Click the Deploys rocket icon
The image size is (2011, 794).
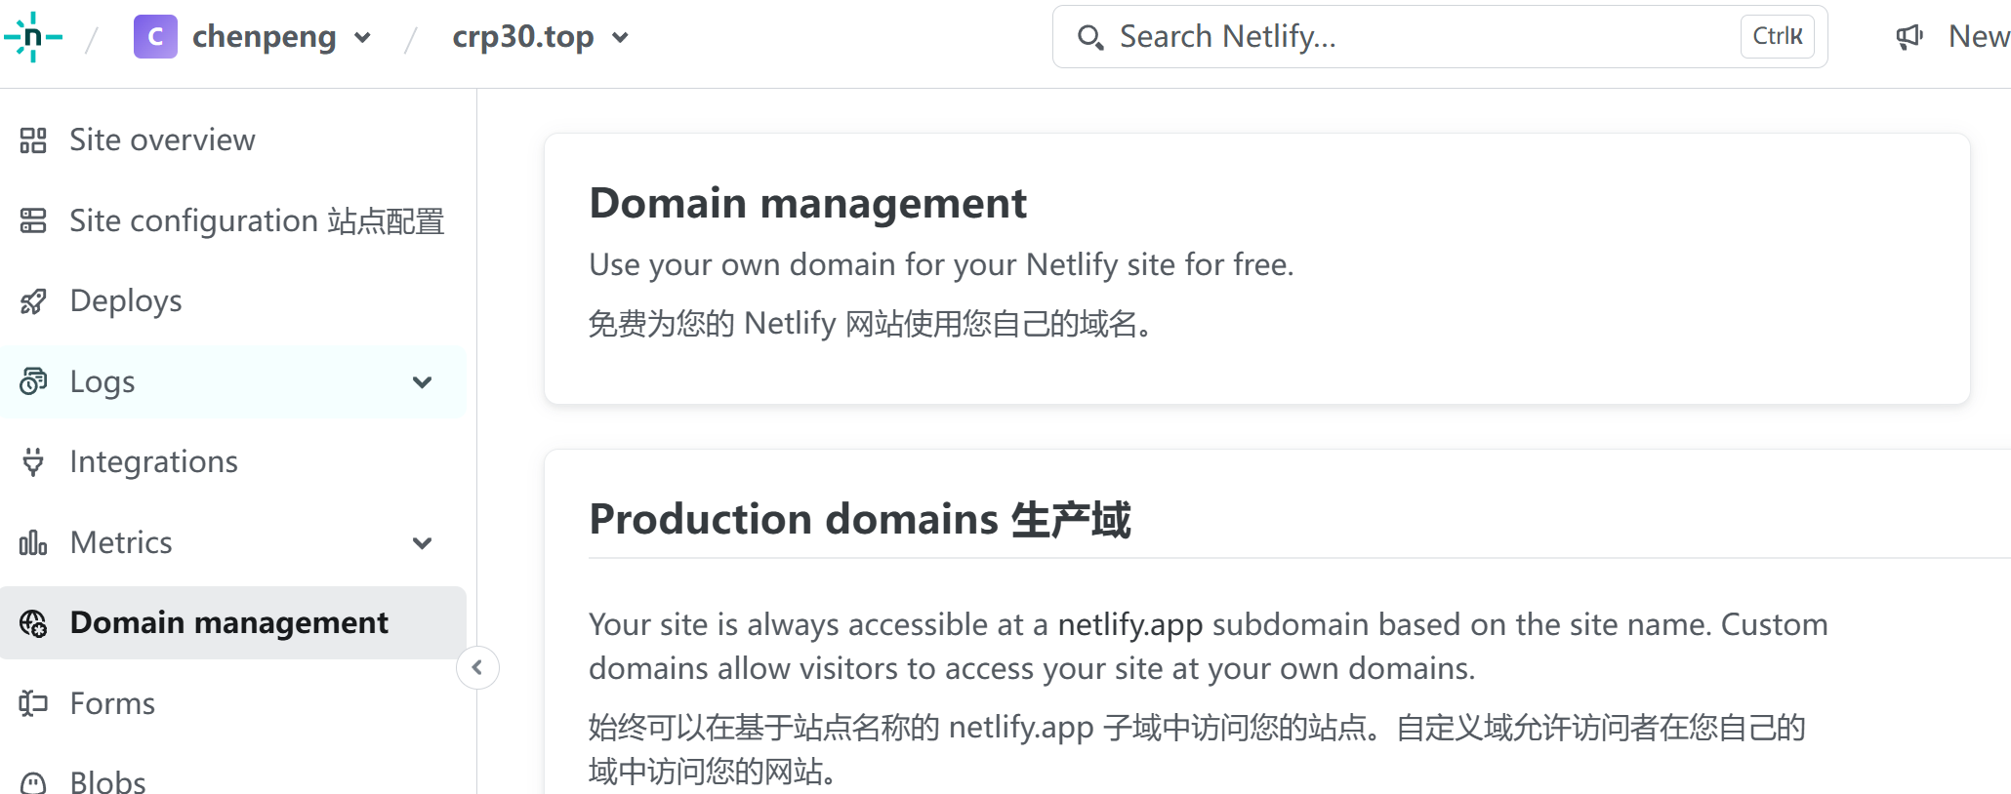33,301
